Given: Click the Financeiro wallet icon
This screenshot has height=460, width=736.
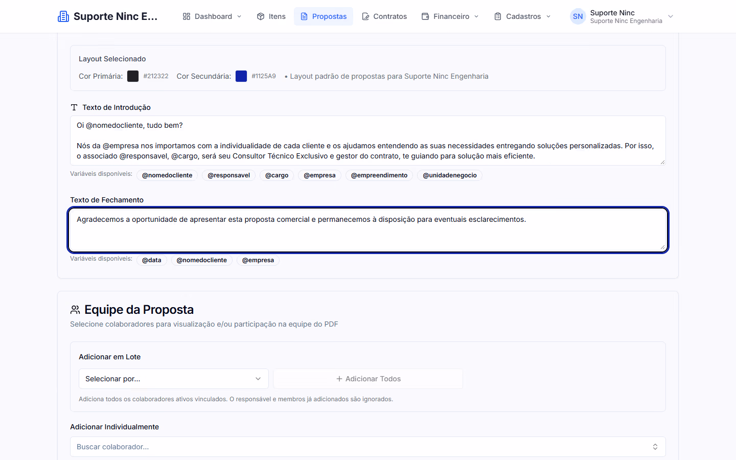Looking at the screenshot, I should point(425,16).
